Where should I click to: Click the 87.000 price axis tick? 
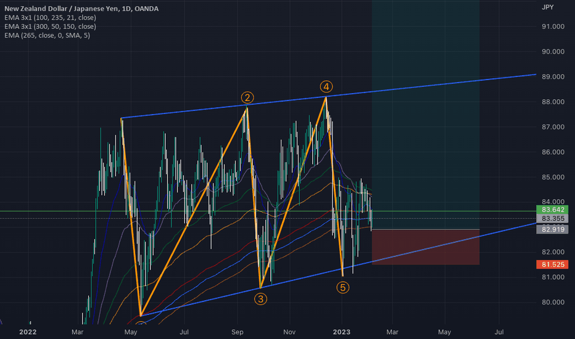(x=553, y=127)
